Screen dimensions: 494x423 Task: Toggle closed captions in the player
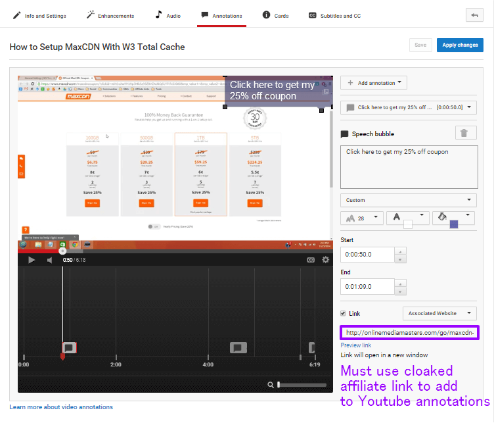pos(311,260)
